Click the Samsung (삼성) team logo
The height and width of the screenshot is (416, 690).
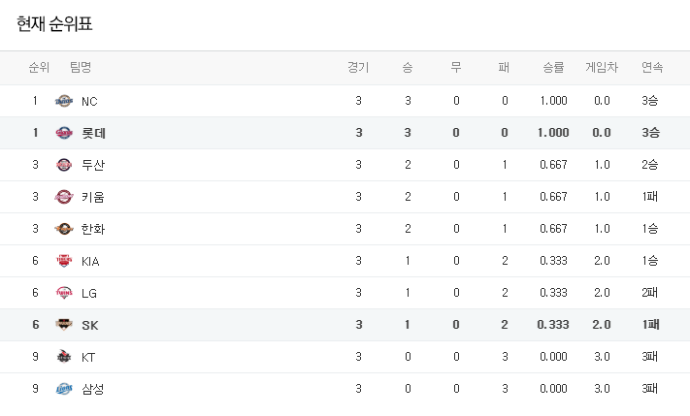click(64, 389)
